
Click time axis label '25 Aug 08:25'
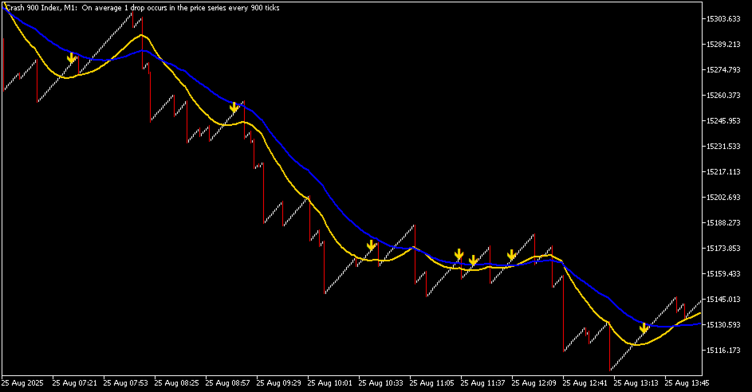[176, 383]
